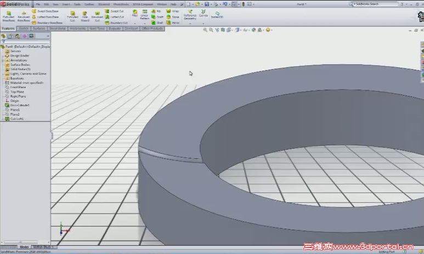
Task: Choose Lofted Boss/Base command
Action: tap(45, 17)
